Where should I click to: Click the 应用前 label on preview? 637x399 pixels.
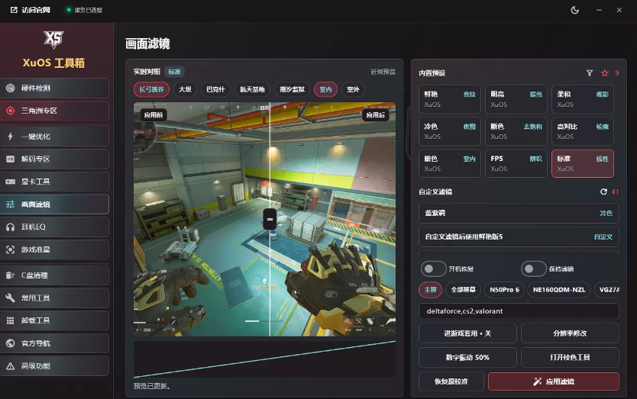(154, 115)
